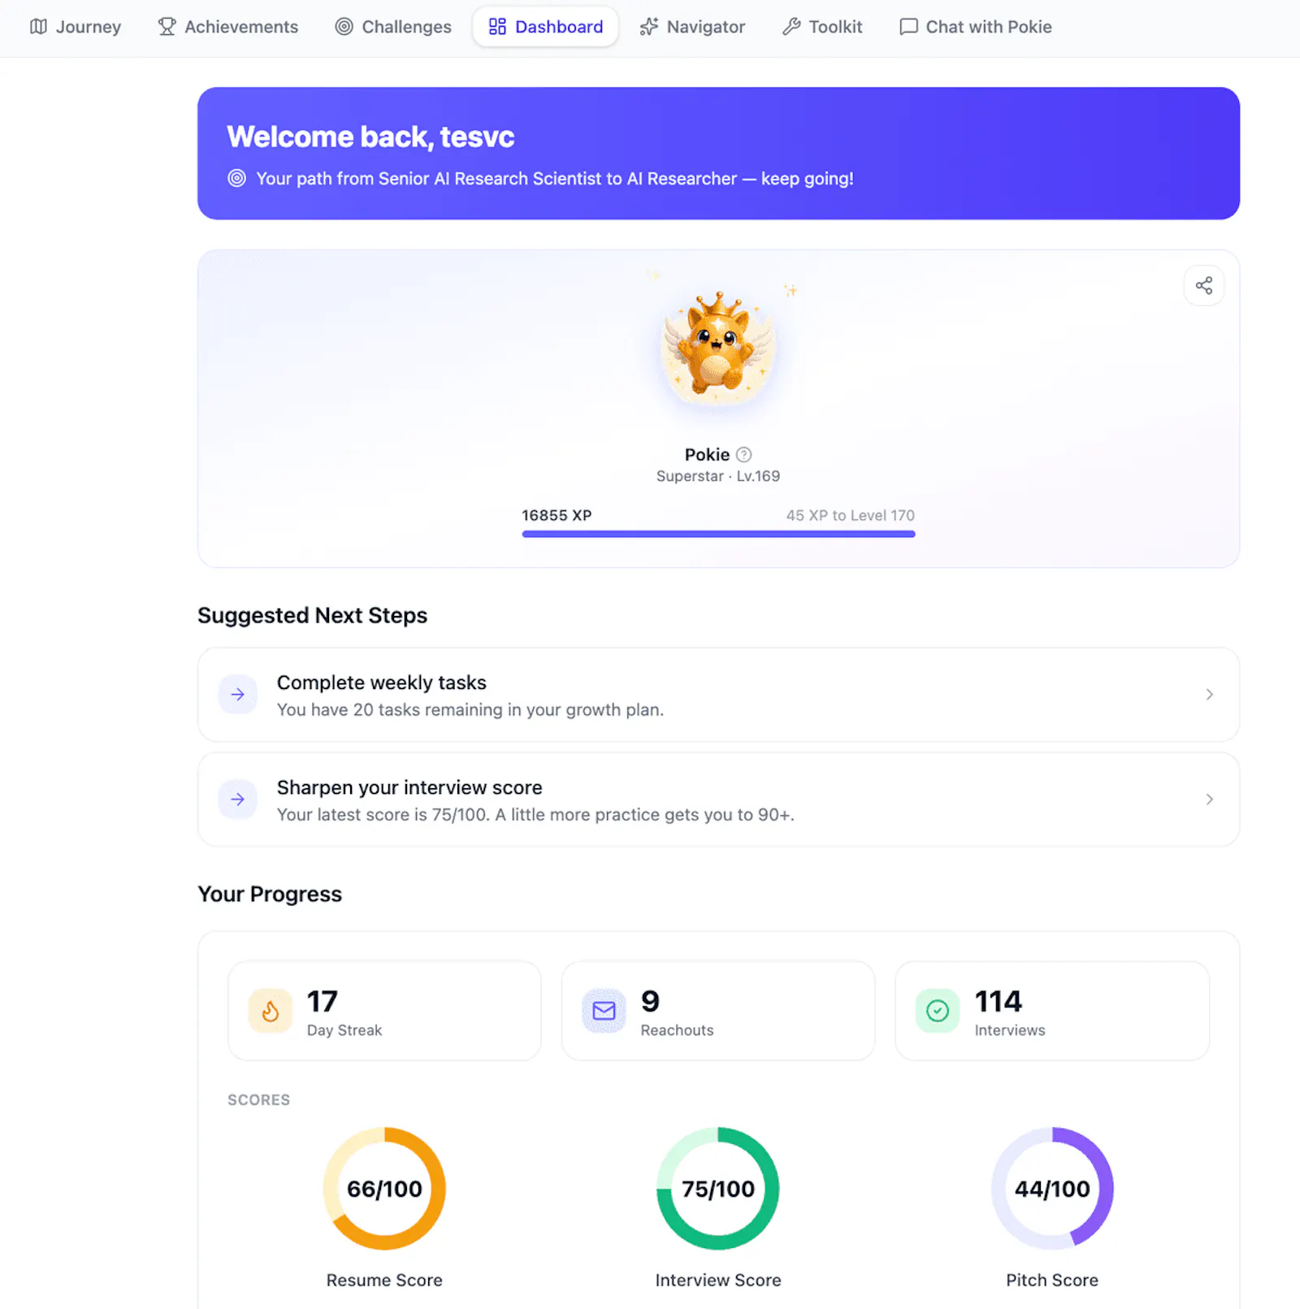Viewport: 1300px width, 1309px height.
Task: Click the 'Your Progress' heading
Action: coord(270,894)
